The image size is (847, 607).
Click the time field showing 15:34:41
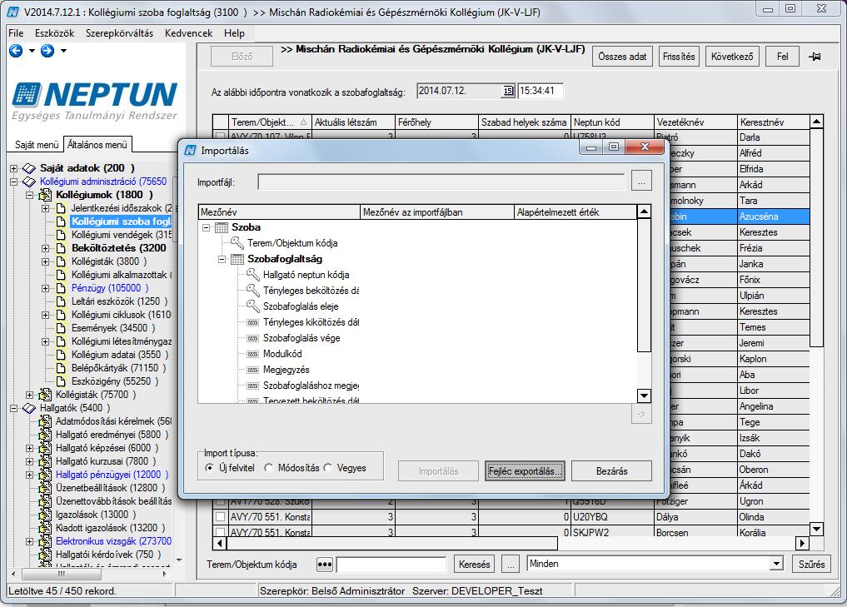[x=541, y=91]
